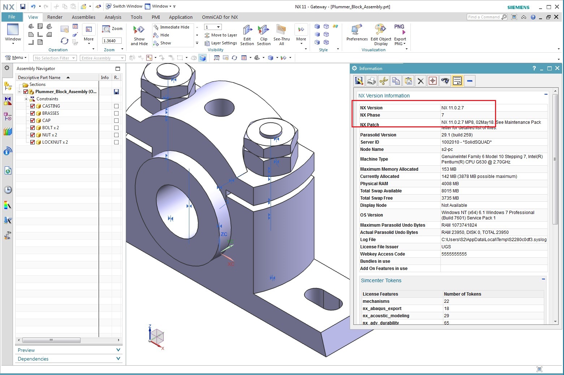Screen dimensions: 564x375
Task: Click the Hide command in Visibility group
Action: [162, 35]
